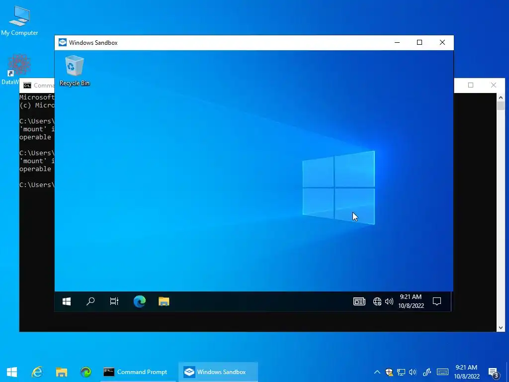Click the host volume tray icon

pyautogui.click(x=413, y=372)
